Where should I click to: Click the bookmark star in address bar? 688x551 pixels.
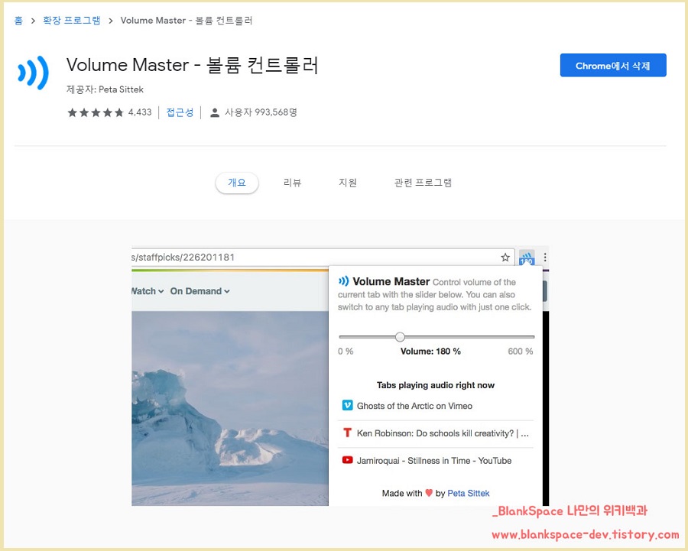pyautogui.click(x=505, y=257)
